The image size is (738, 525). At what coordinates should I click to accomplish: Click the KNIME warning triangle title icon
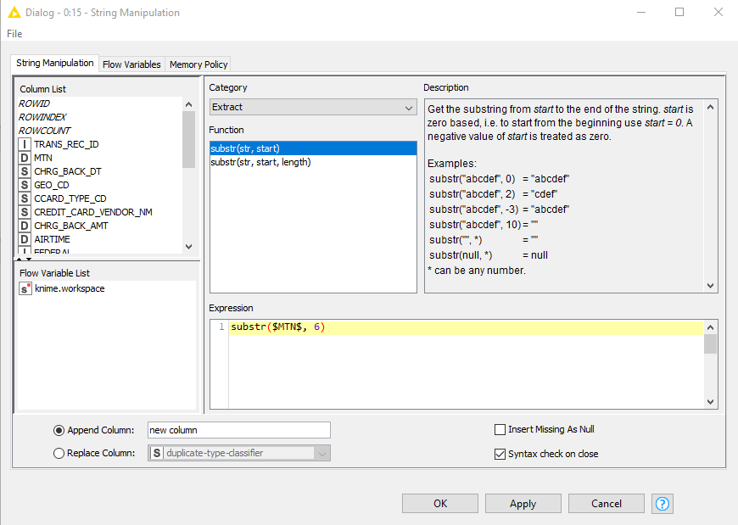click(x=14, y=12)
